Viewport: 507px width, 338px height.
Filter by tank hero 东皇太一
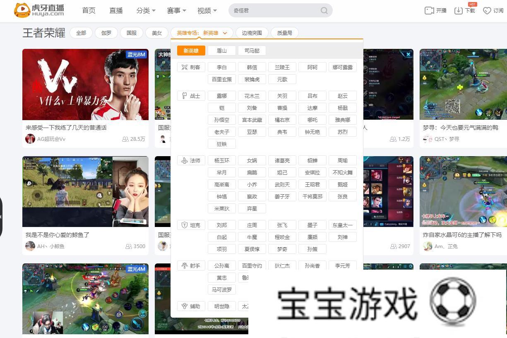tap(343, 225)
